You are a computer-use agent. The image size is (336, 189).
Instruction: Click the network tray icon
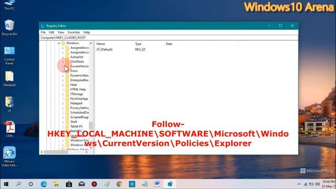point(306,184)
